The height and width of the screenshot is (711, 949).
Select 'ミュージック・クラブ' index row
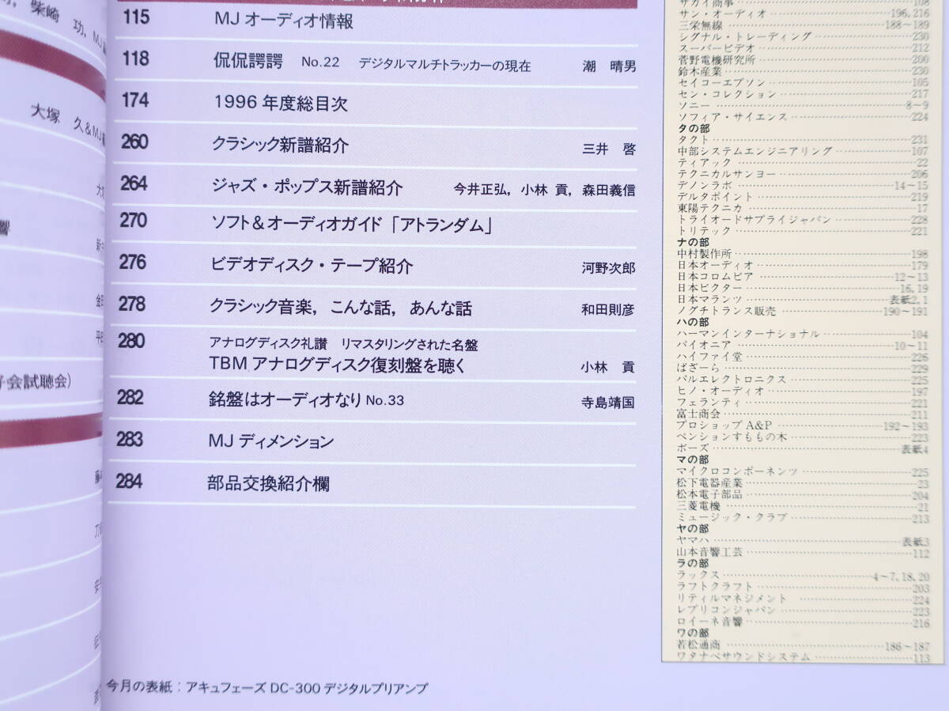point(803,517)
